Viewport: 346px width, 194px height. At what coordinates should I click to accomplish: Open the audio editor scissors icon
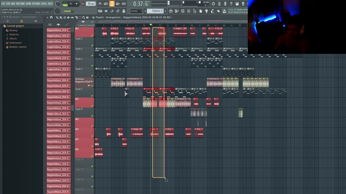coord(219,4)
